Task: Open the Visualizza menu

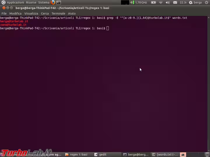Action: (x=31, y=13)
